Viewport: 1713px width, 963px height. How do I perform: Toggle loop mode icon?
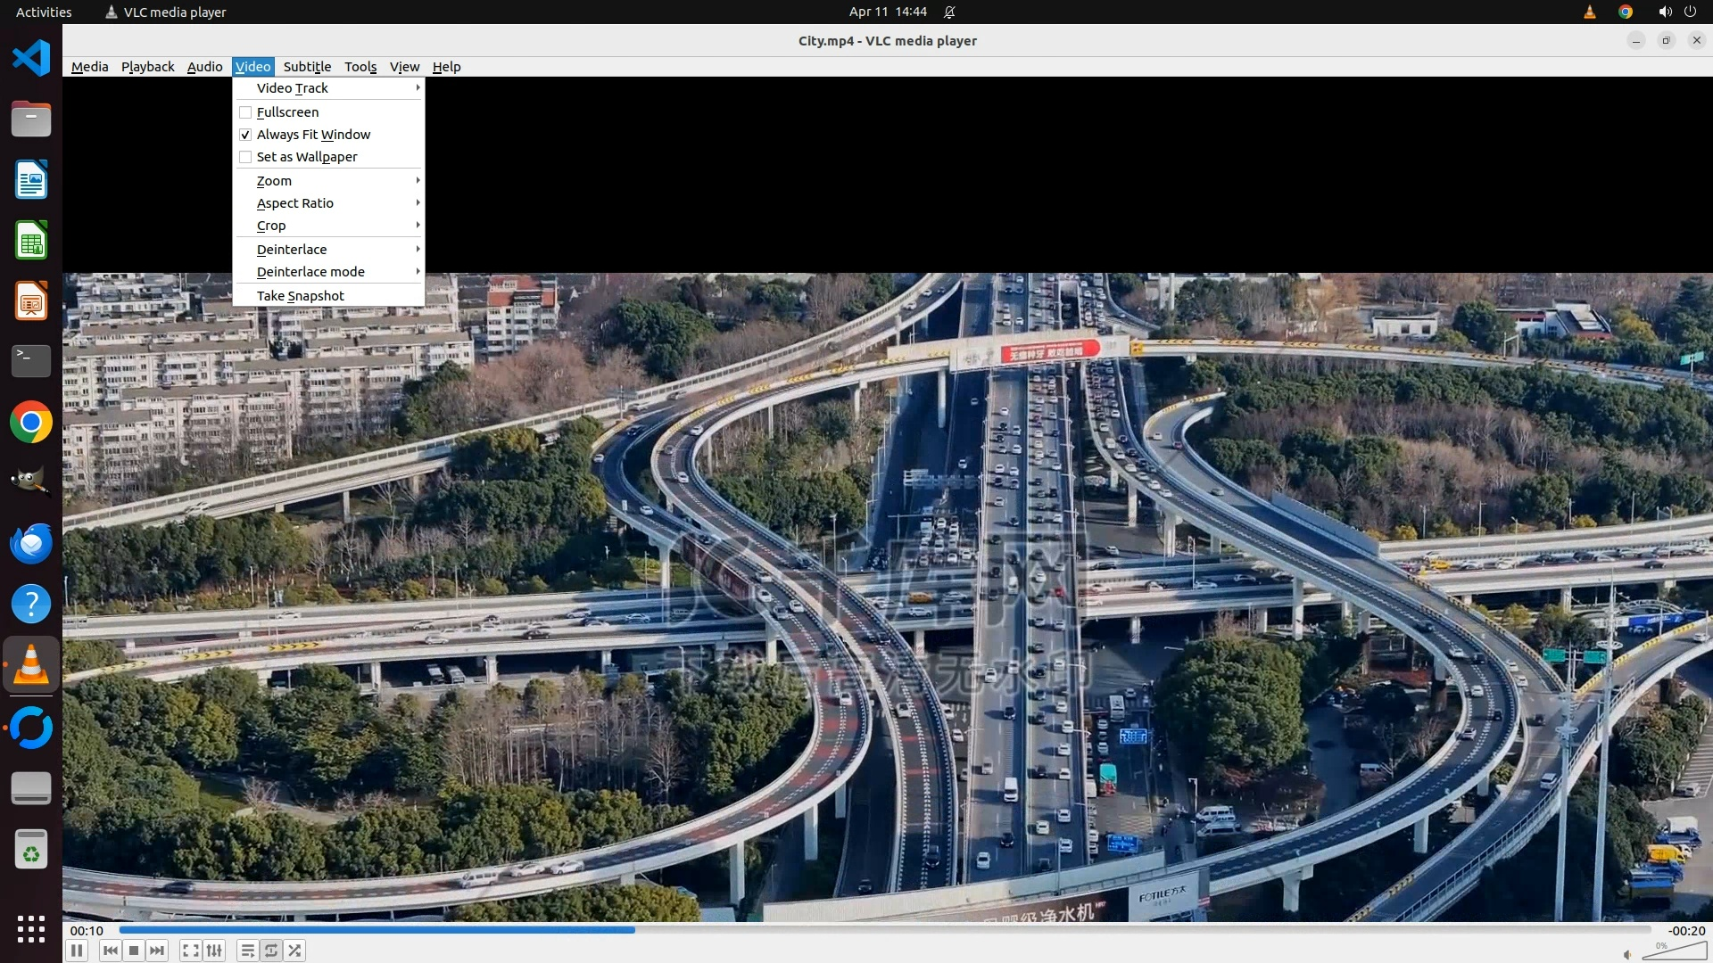pos(271,951)
